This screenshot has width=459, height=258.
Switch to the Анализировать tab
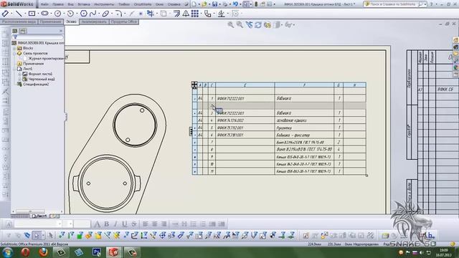click(x=94, y=21)
